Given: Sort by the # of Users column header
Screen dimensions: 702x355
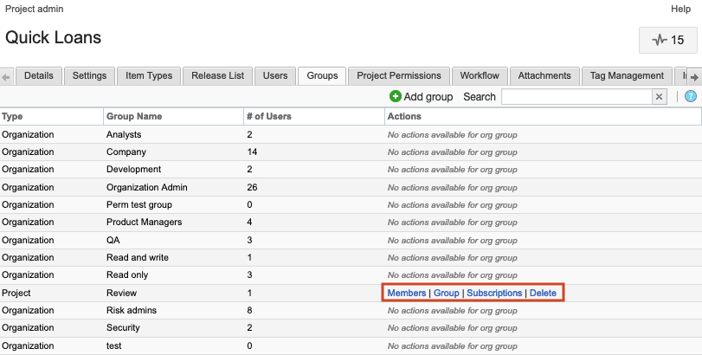Looking at the screenshot, I should (268, 116).
